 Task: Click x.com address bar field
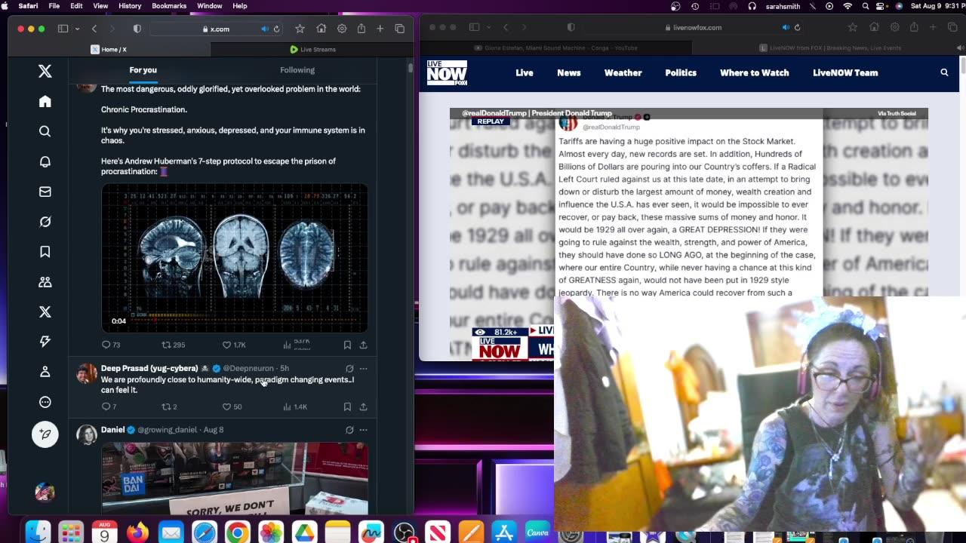(x=215, y=29)
